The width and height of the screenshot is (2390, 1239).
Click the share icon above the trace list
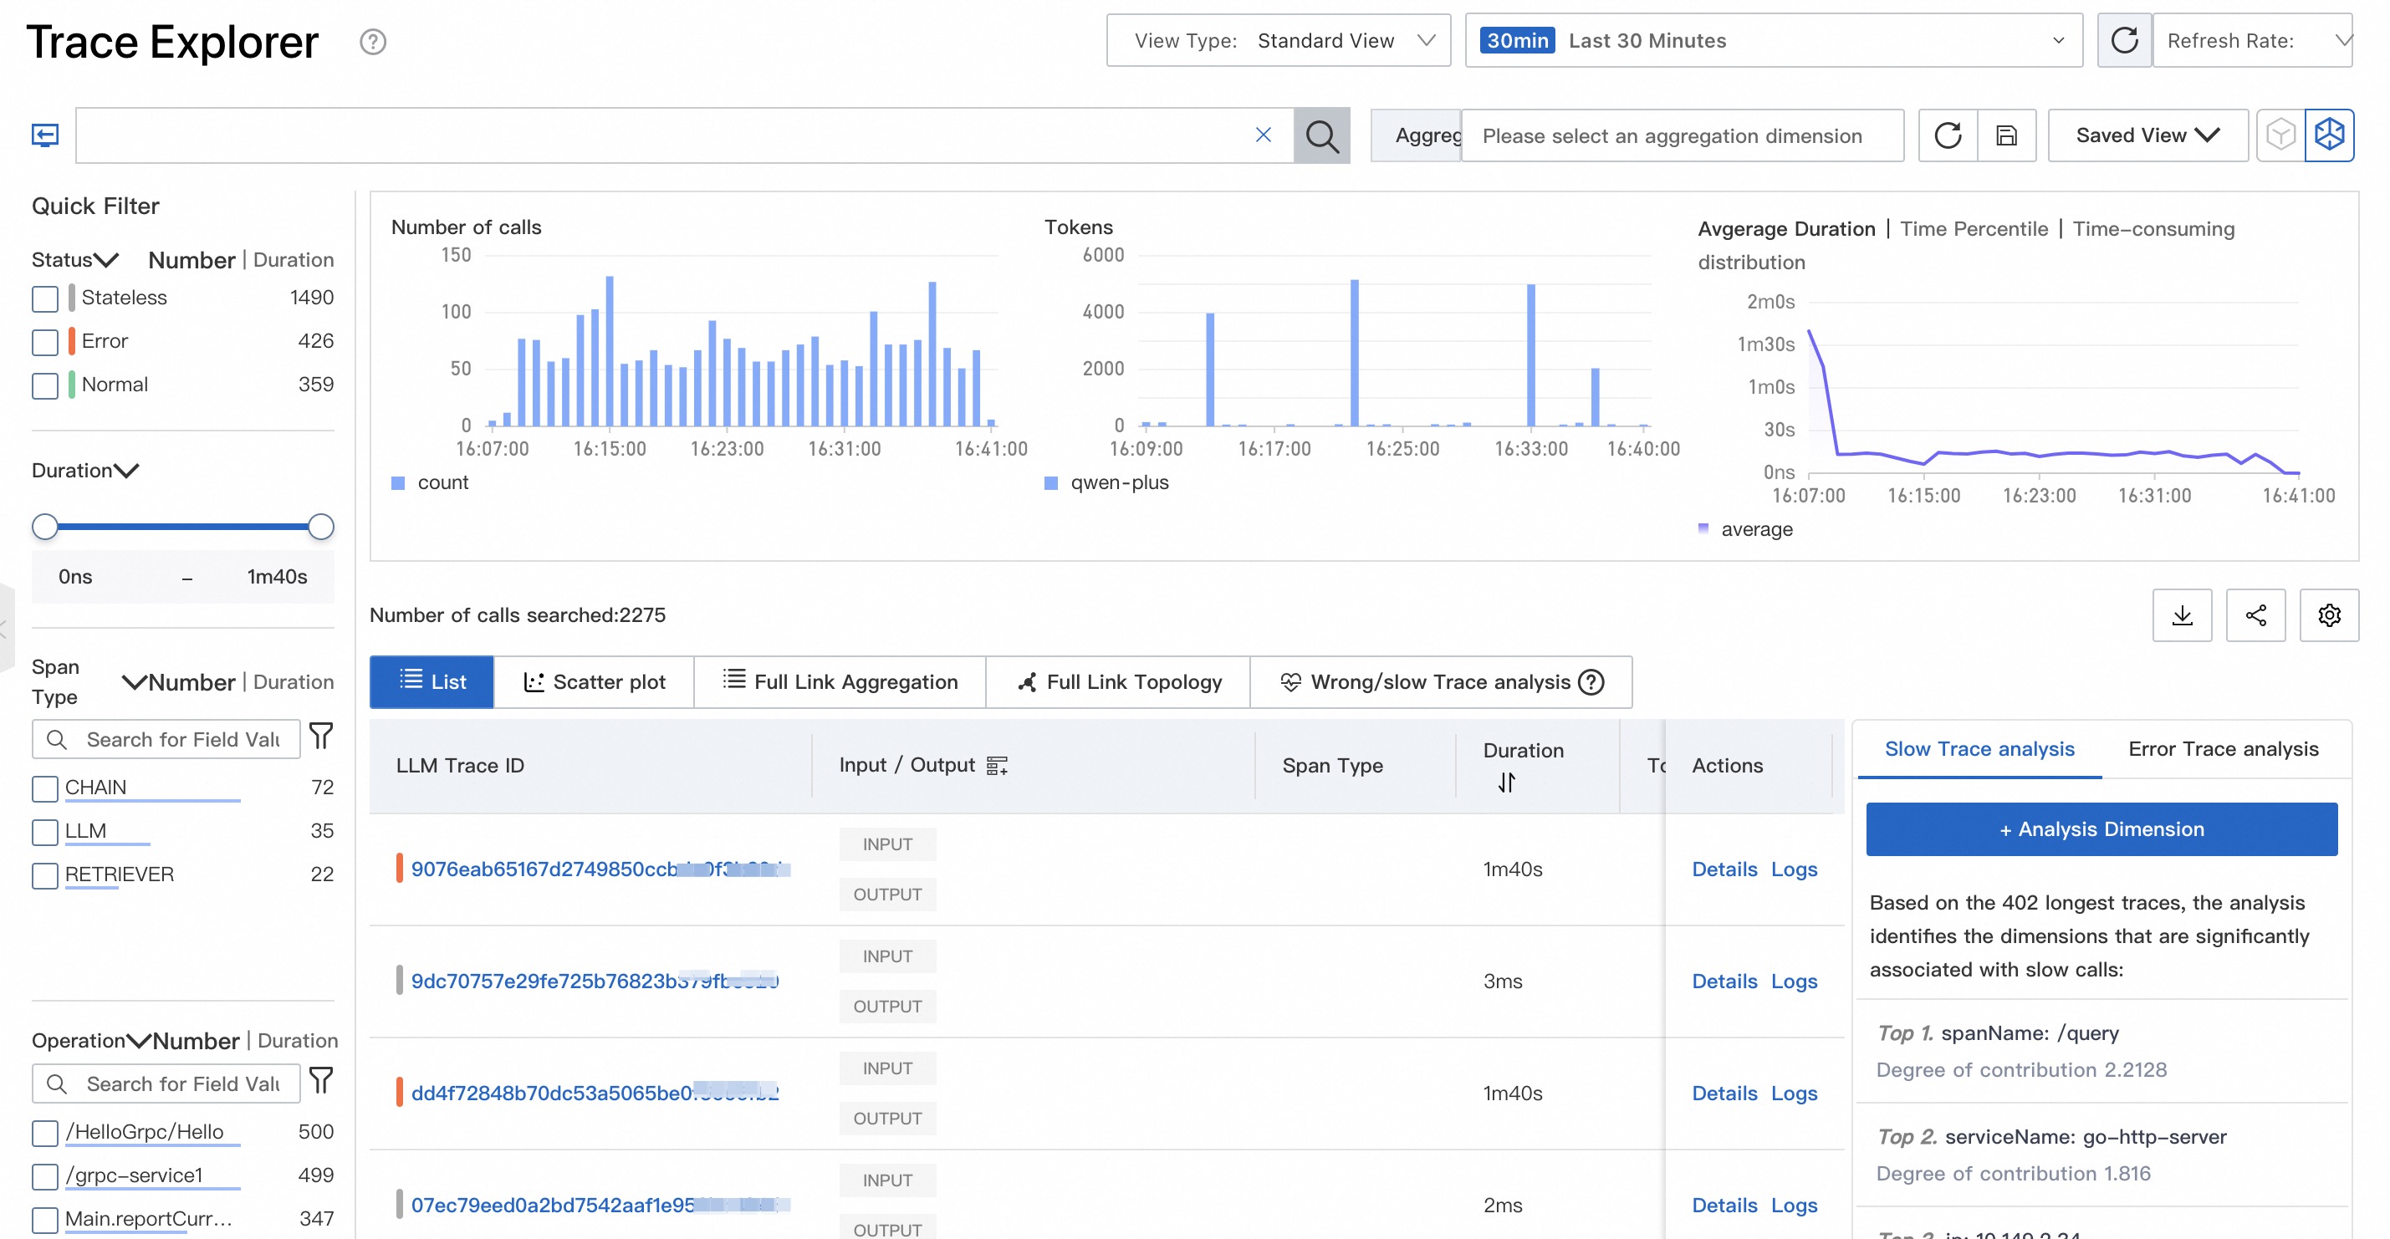(2256, 614)
